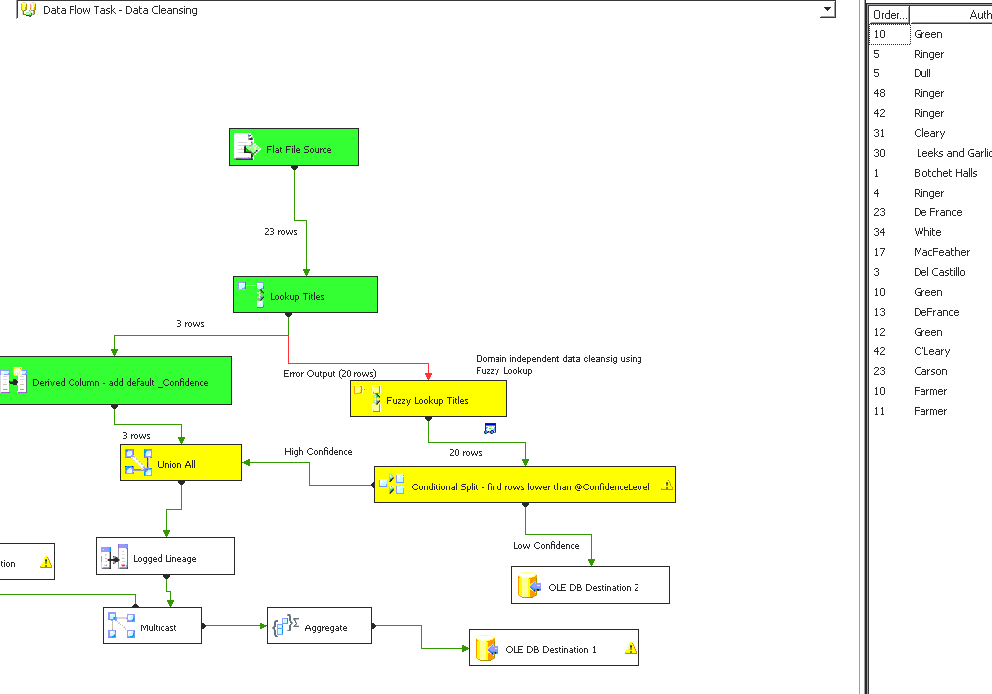Click the Multicast label
992x694 pixels.
tap(158, 628)
